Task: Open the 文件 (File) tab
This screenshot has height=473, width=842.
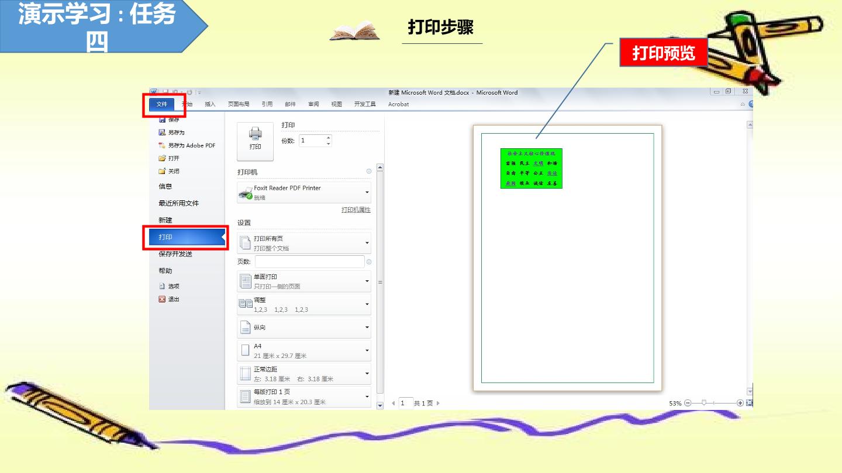Action: [162, 105]
